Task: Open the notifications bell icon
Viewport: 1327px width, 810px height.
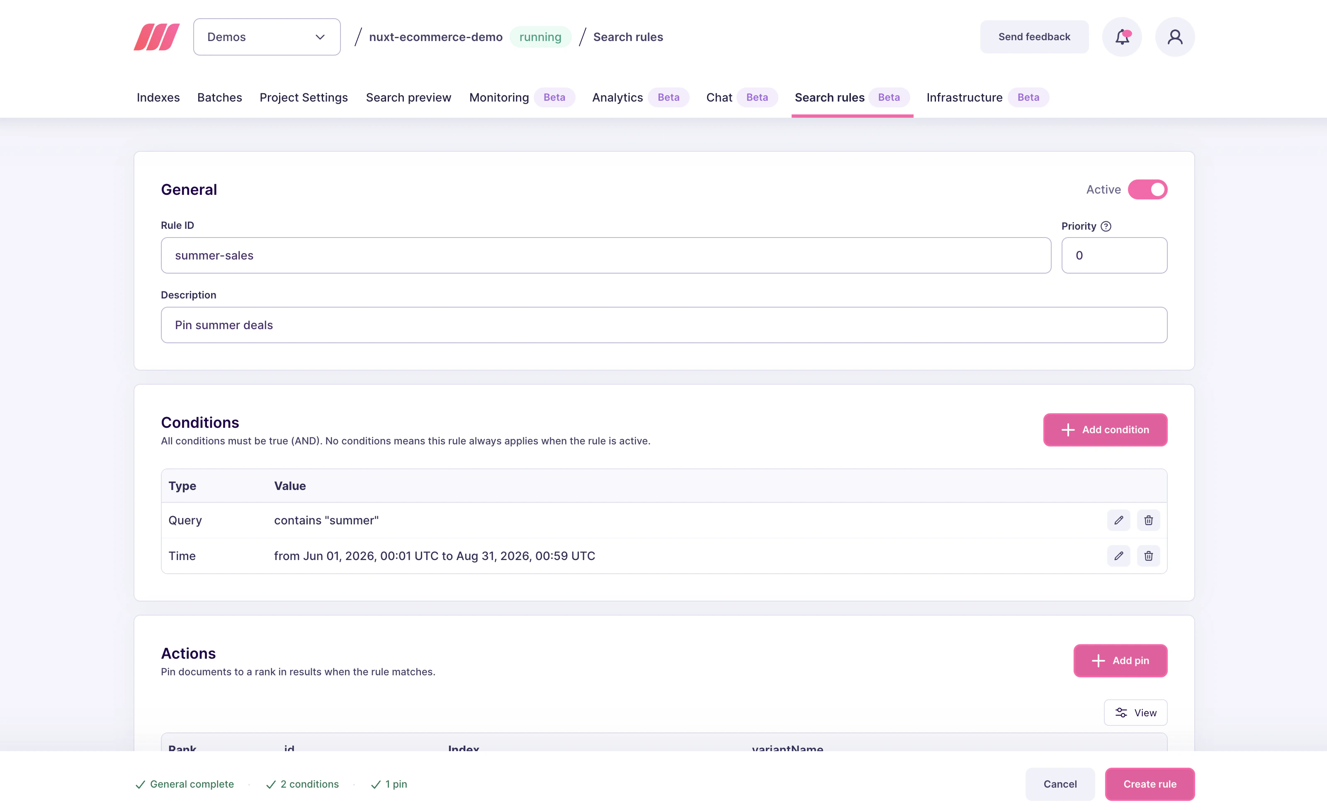Action: (x=1122, y=36)
